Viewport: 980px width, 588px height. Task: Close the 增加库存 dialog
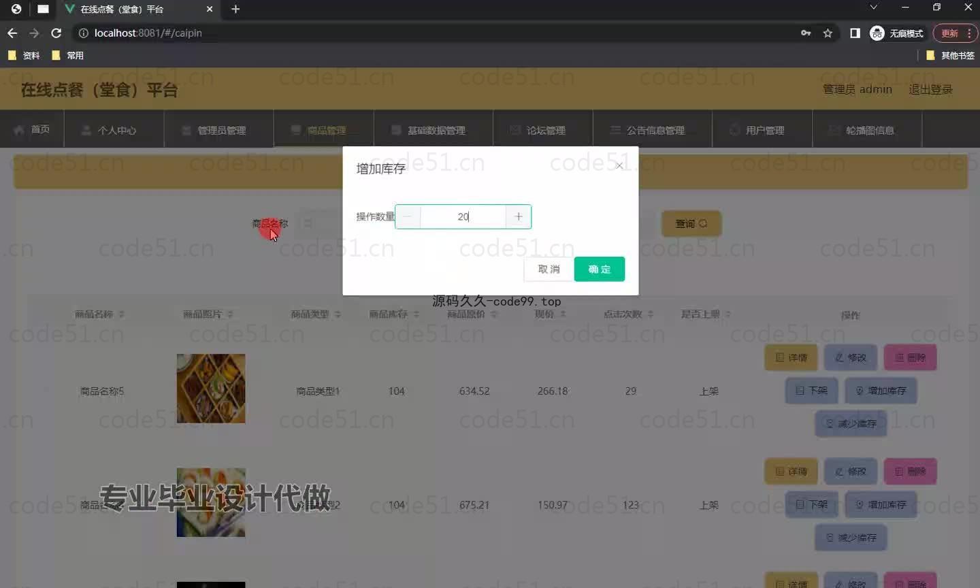click(619, 165)
